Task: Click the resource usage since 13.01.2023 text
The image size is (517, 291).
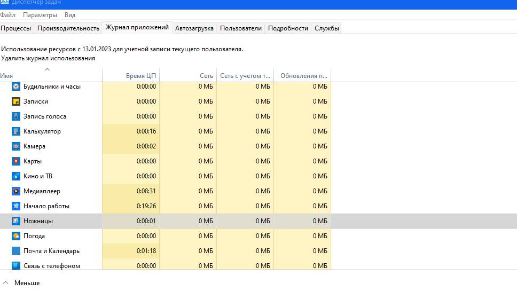Action: coord(122,49)
